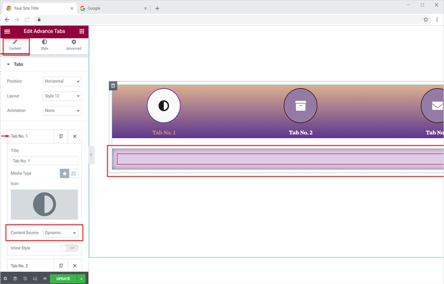Viewport: 444px width, 284px height.
Task: Select the image media type
Action: [x=73, y=173]
